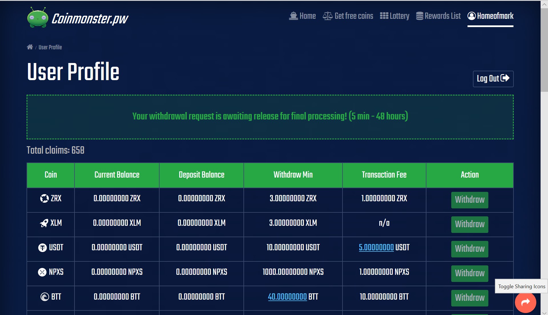Image resolution: width=548 pixels, height=315 pixels.
Task: Select the NPXS coin icon
Action: [42, 272]
